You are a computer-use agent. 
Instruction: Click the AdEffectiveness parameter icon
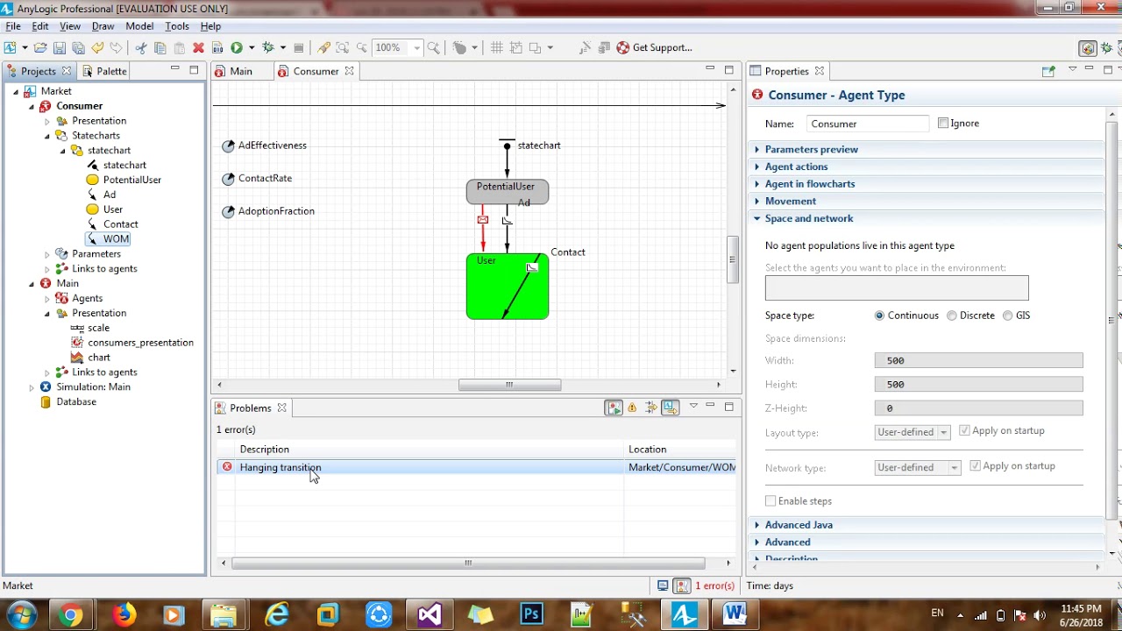[x=229, y=145]
